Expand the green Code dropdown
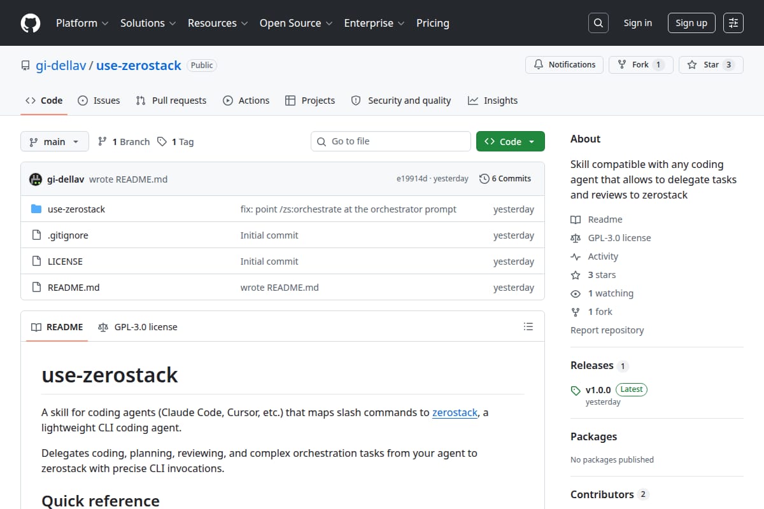764x509 pixels. (511, 142)
